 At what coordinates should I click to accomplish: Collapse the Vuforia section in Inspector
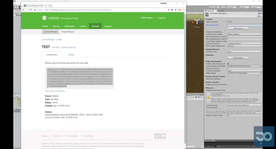205,19
